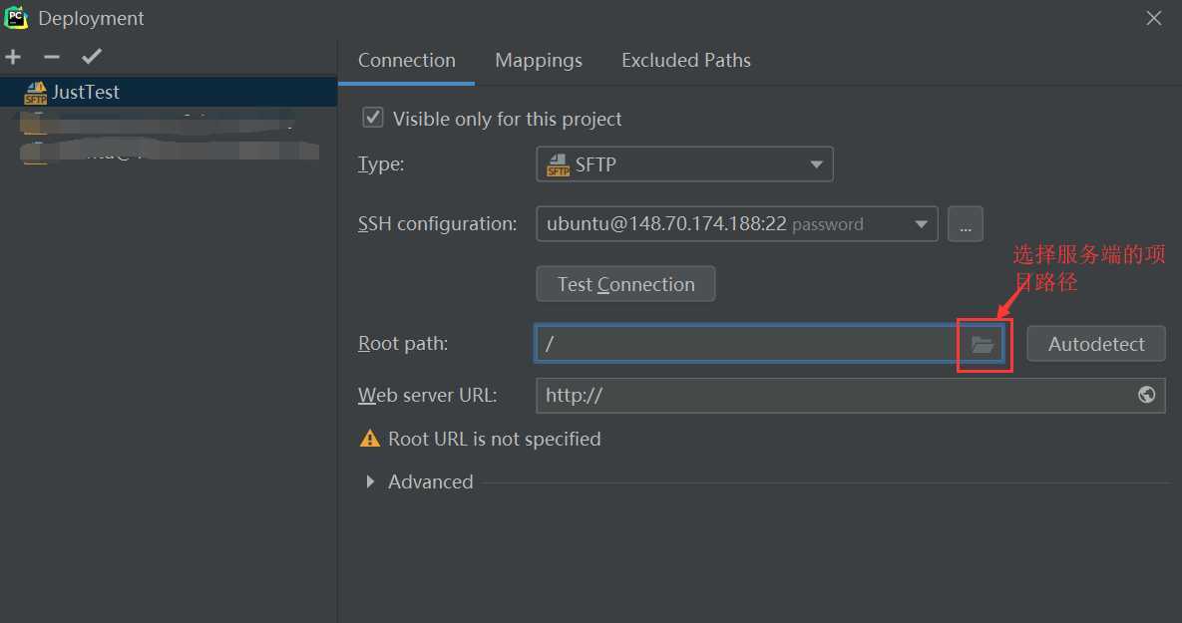Toggle Visible only for this project checkbox

(373, 119)
